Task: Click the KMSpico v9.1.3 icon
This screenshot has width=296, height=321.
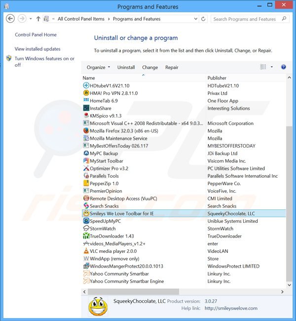Action: (86, 116)
